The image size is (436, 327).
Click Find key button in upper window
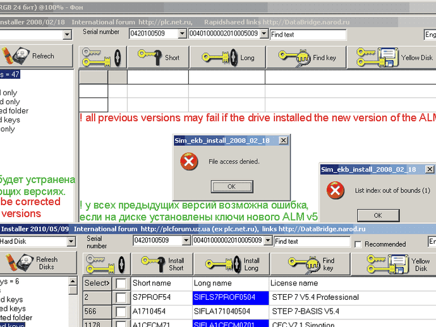click(306, 57)
